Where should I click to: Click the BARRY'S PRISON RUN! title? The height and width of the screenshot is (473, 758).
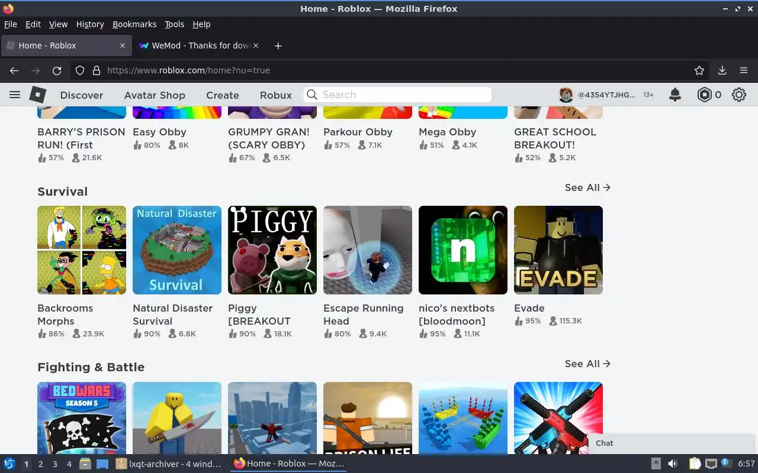click(x=81, y=138)
